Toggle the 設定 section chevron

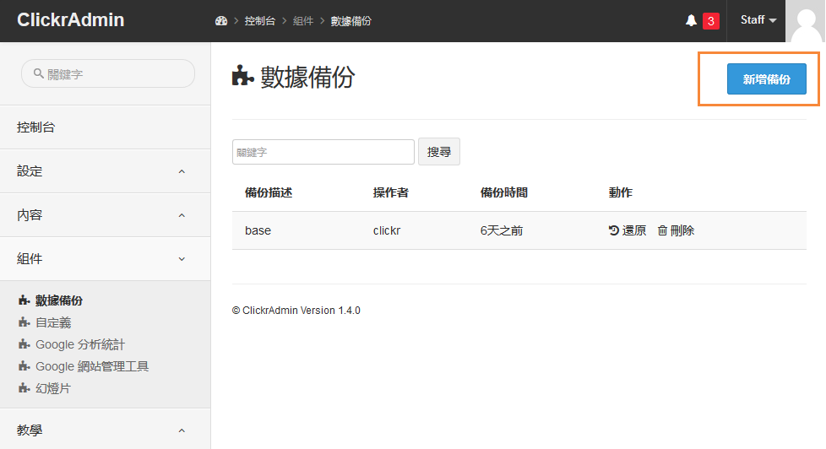182,171
